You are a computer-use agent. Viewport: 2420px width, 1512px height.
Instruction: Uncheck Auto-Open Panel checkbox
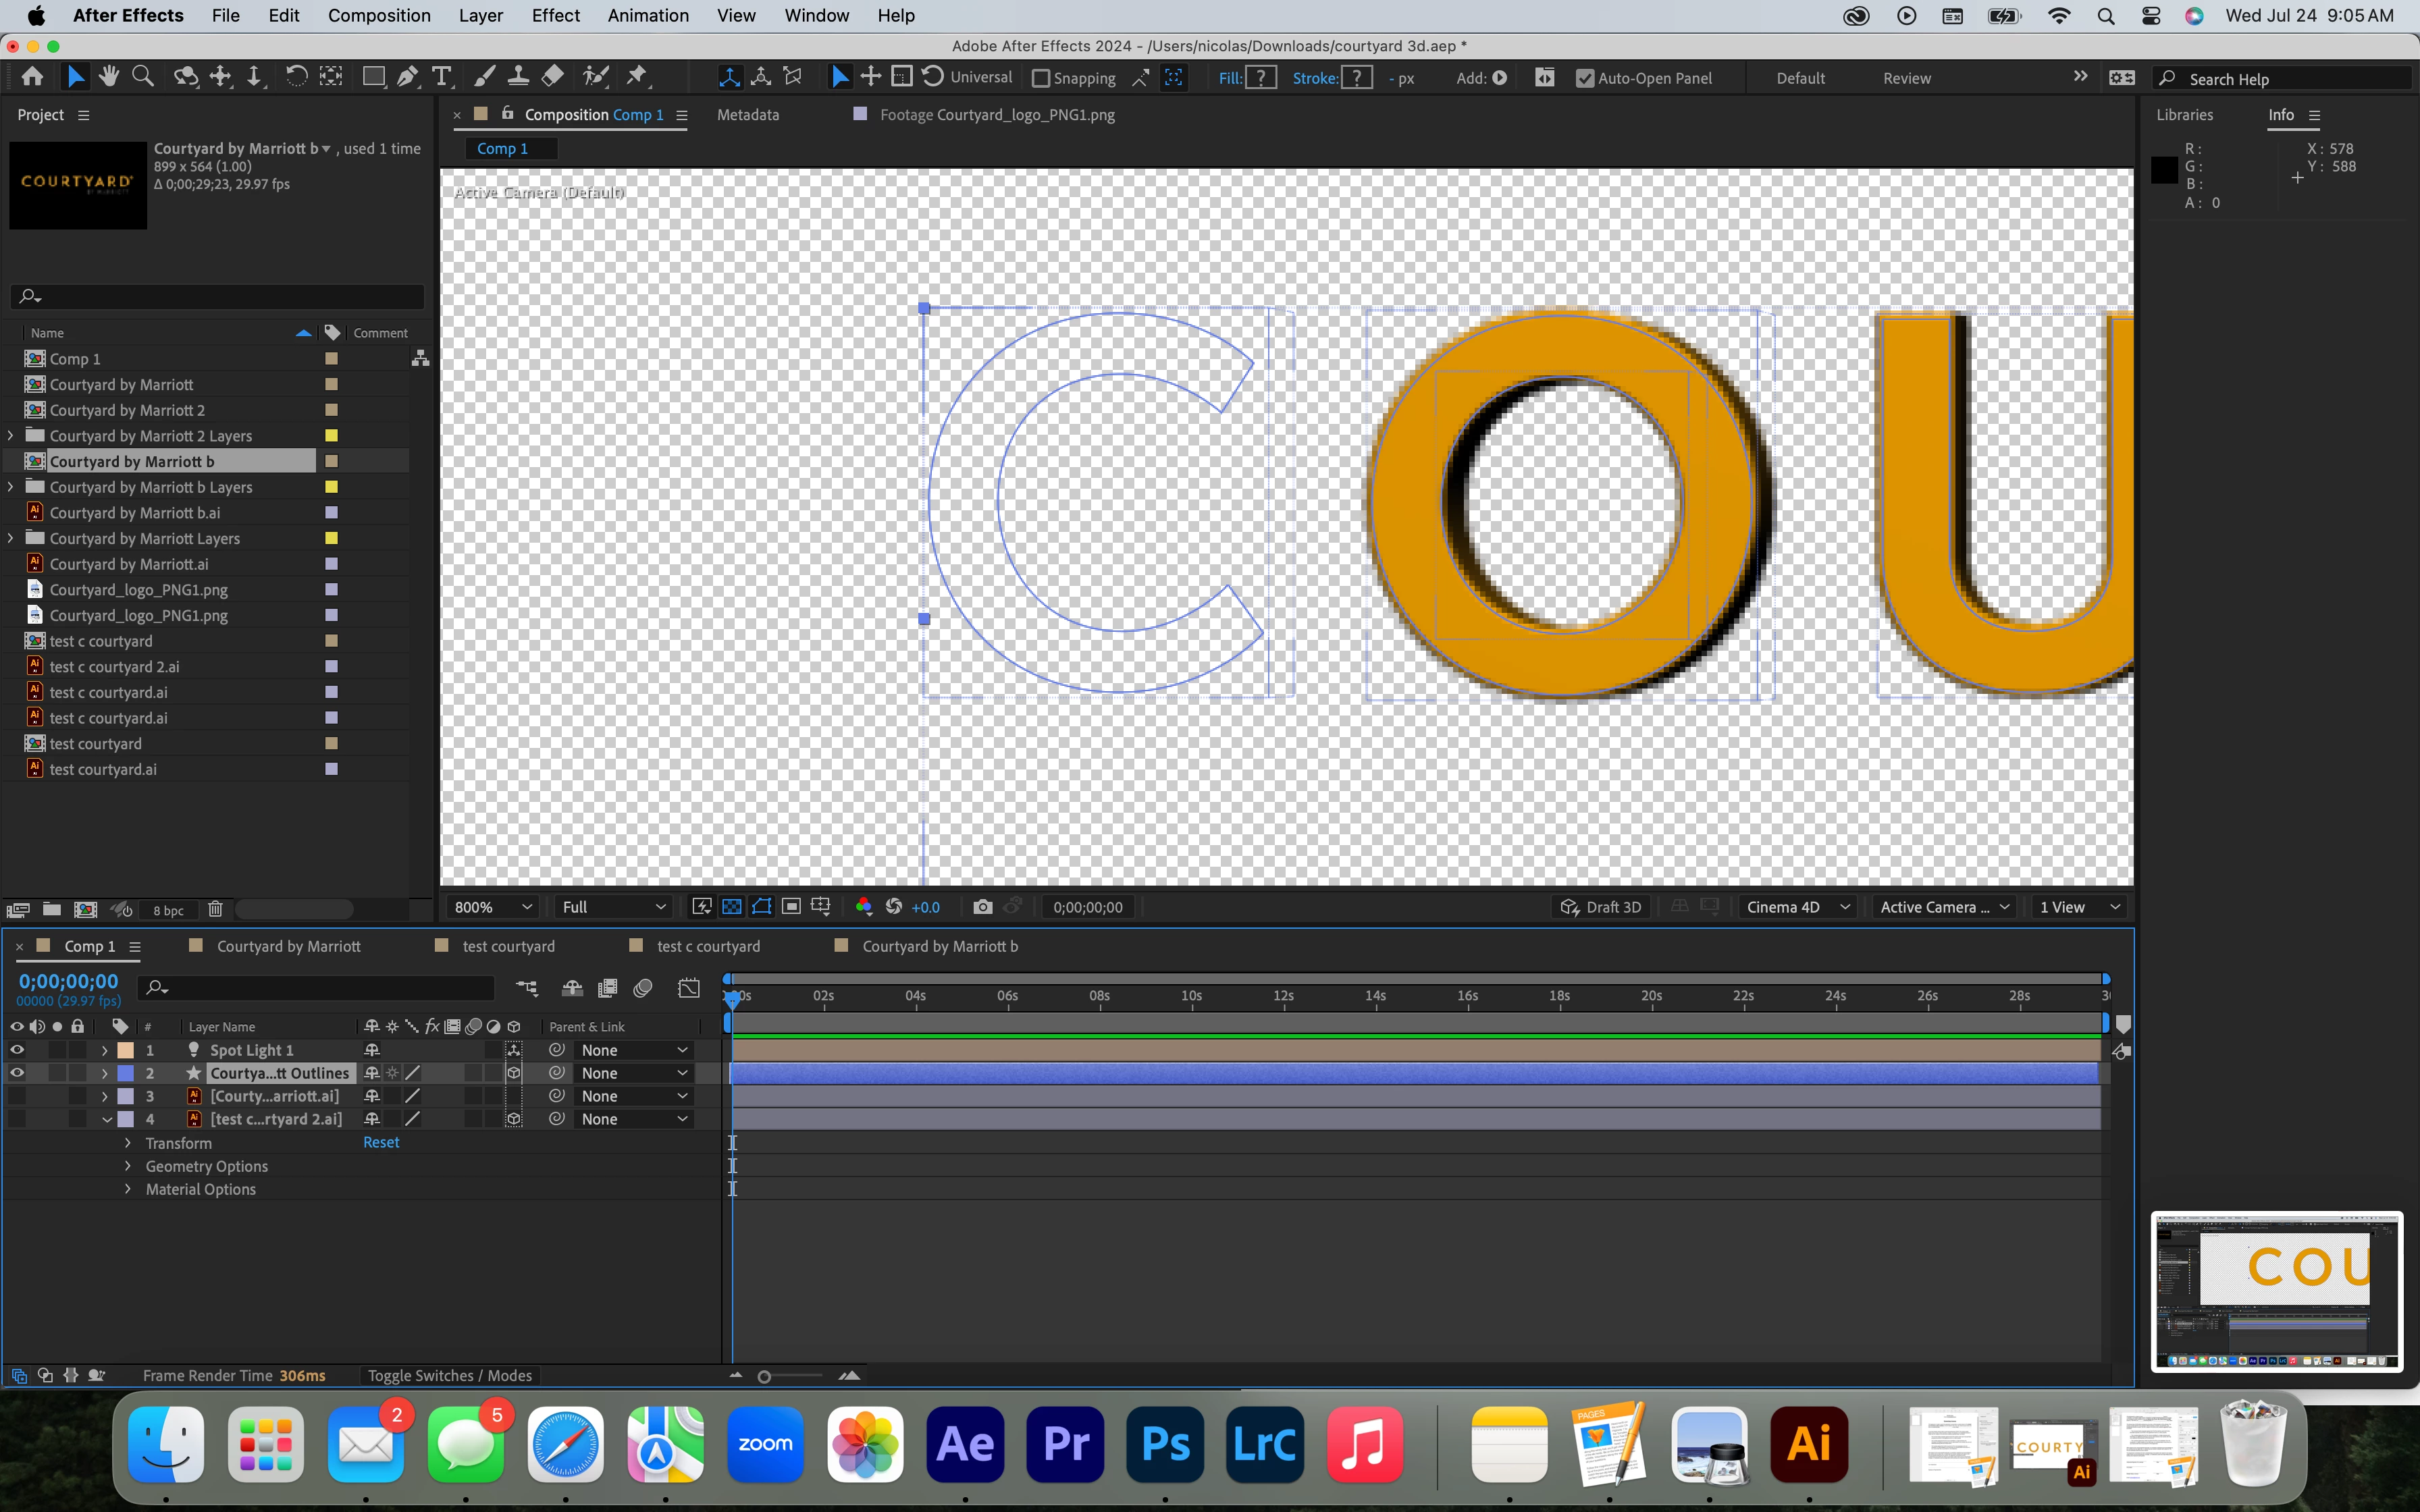1584,78
